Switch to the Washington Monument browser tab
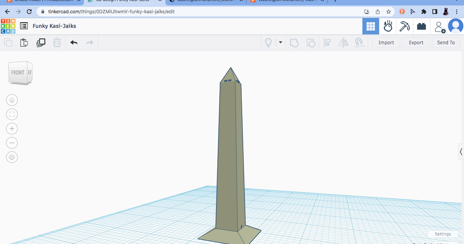This screenshot has width=464, height=244. pyautogui.click(x=288, y=1)
